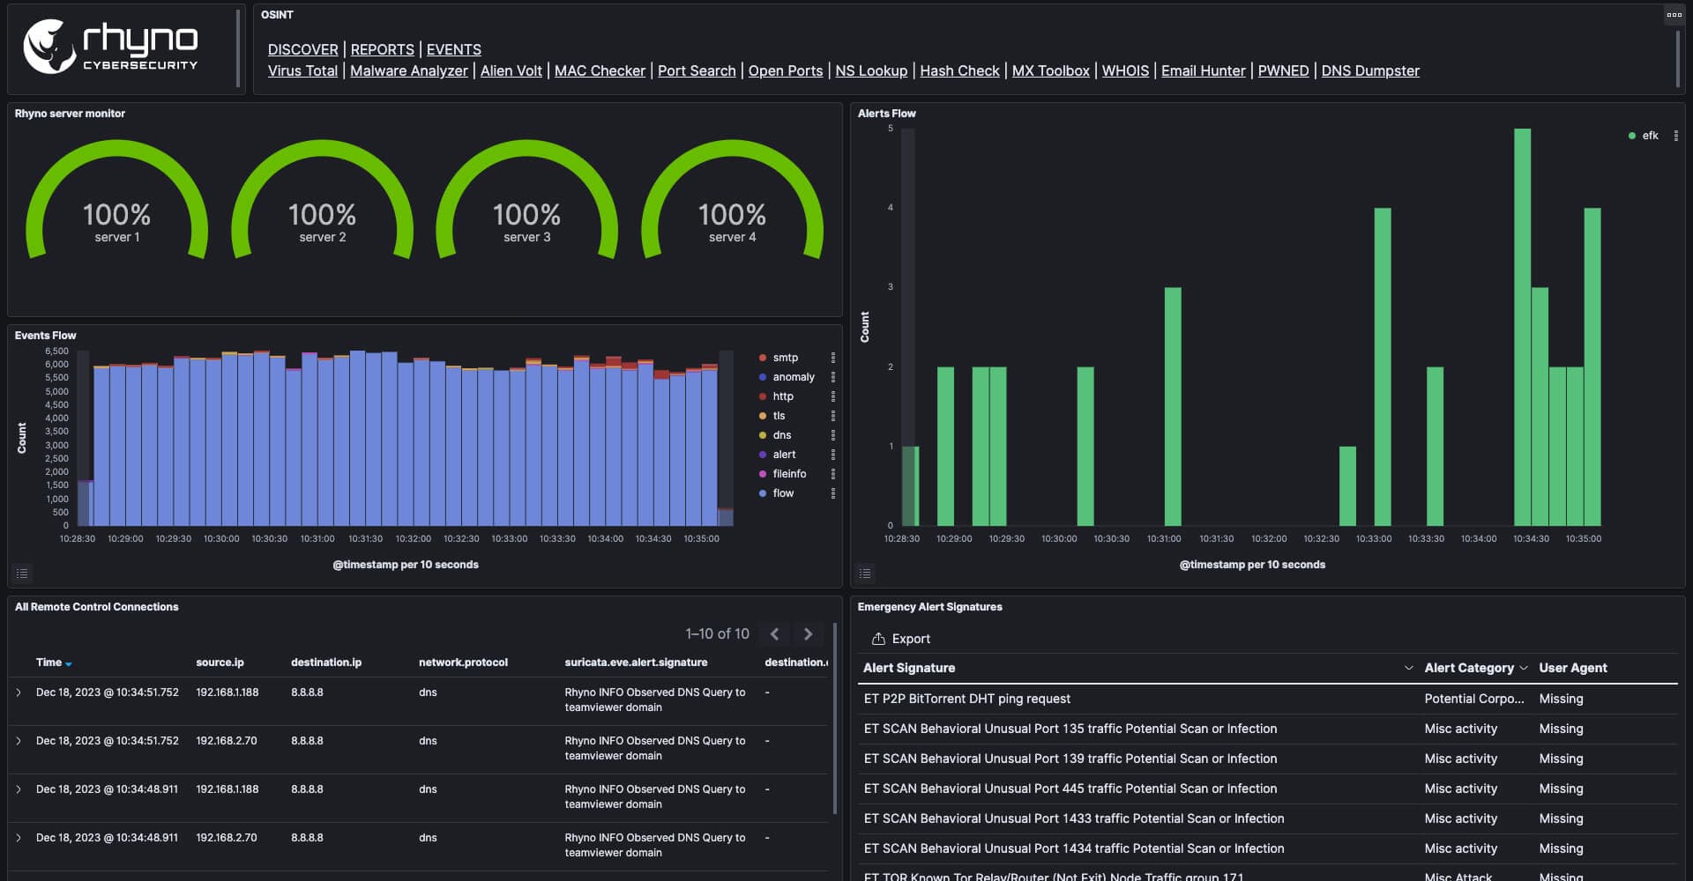Go to previous page of remote connections
Image resolution: width=1693 pixels, height=881 pixels.
point(774,634)
